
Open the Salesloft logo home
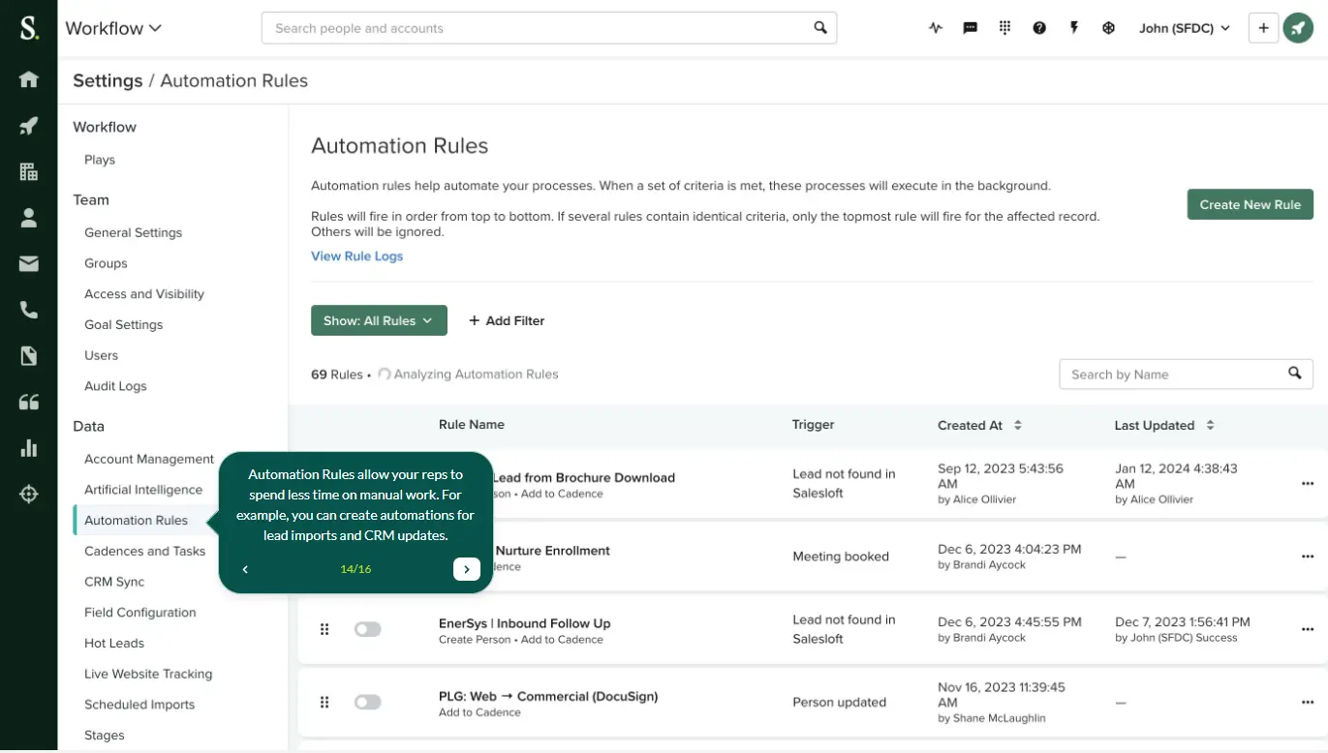click(29, 28)
